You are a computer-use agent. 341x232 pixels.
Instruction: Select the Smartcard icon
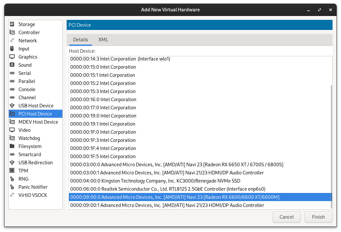click(x=12, y=155)
